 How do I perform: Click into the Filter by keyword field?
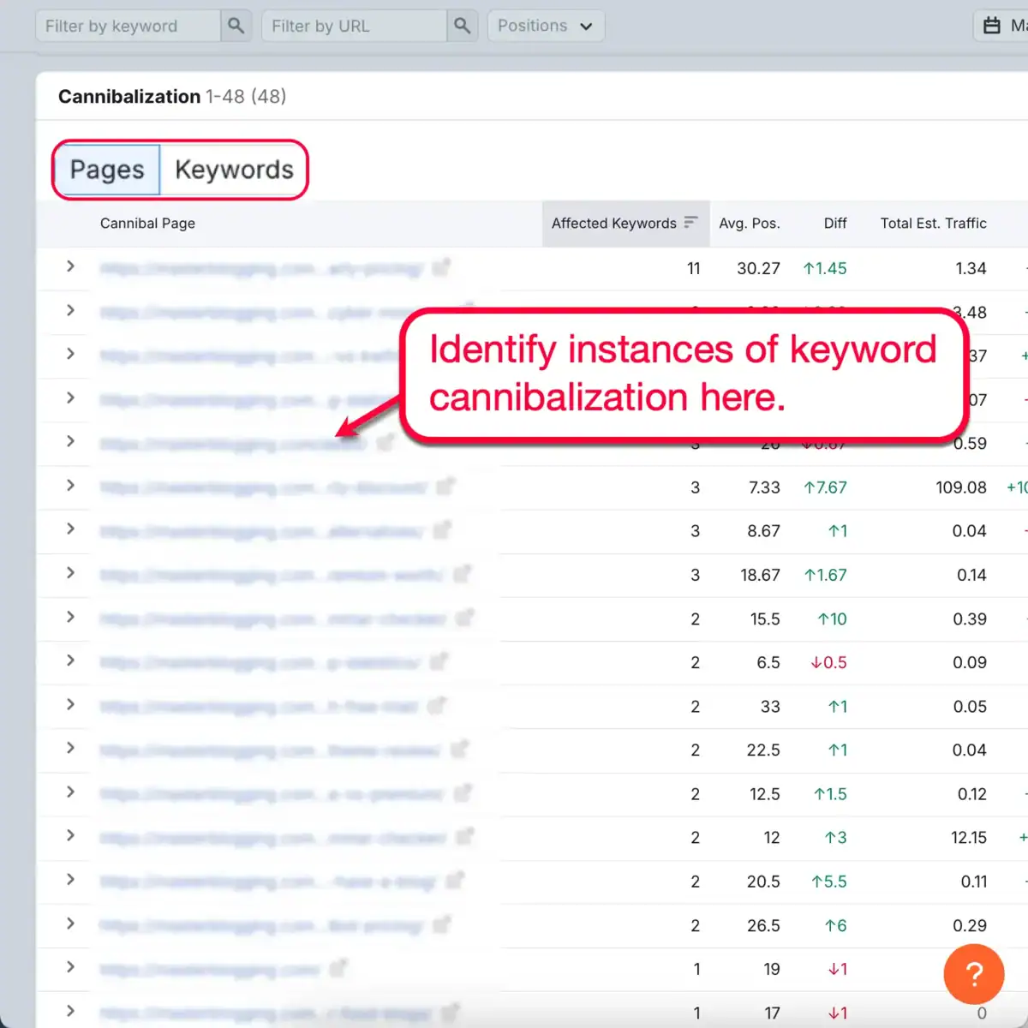[x=128, y=26]
